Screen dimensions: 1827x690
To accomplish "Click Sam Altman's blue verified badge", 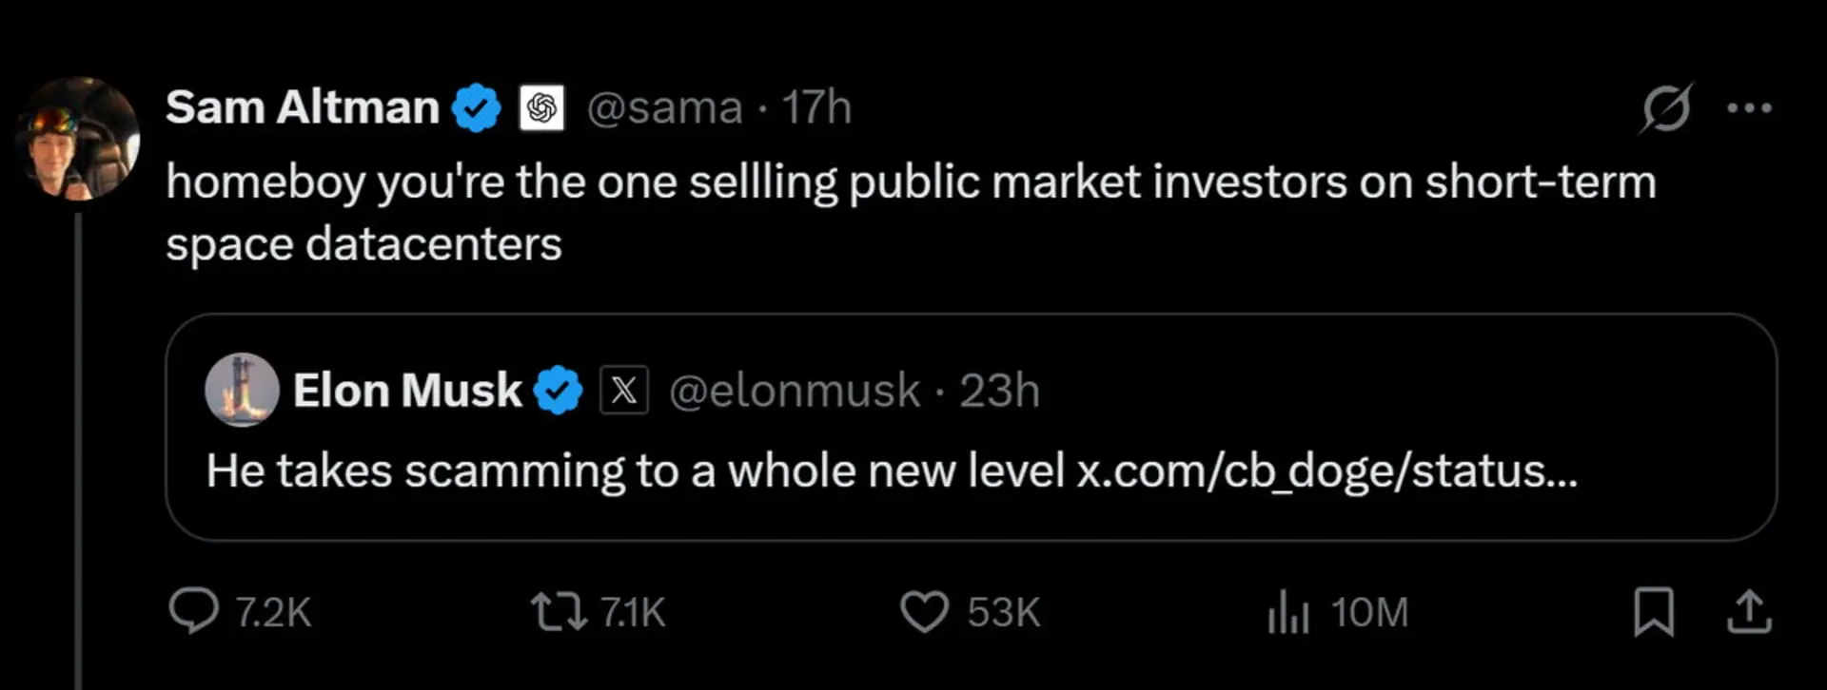I will pyautogui.click(x=476, y=107).
